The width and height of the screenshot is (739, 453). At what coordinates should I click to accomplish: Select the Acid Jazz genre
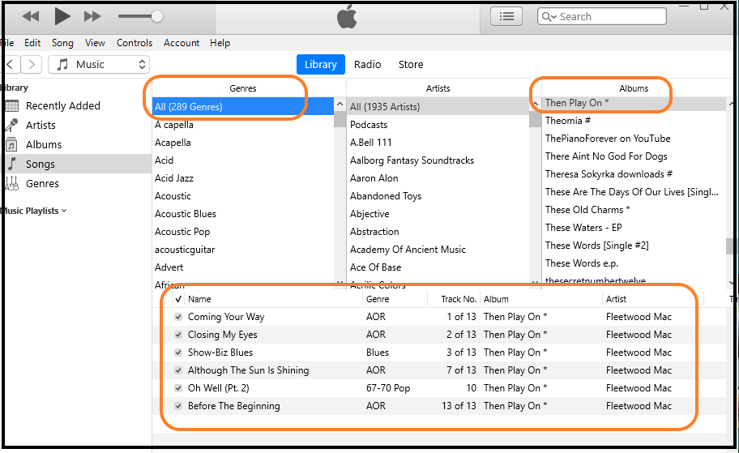[174, 178]
